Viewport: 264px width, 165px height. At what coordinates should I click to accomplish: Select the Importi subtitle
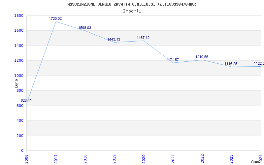click(x=132, y=11)
